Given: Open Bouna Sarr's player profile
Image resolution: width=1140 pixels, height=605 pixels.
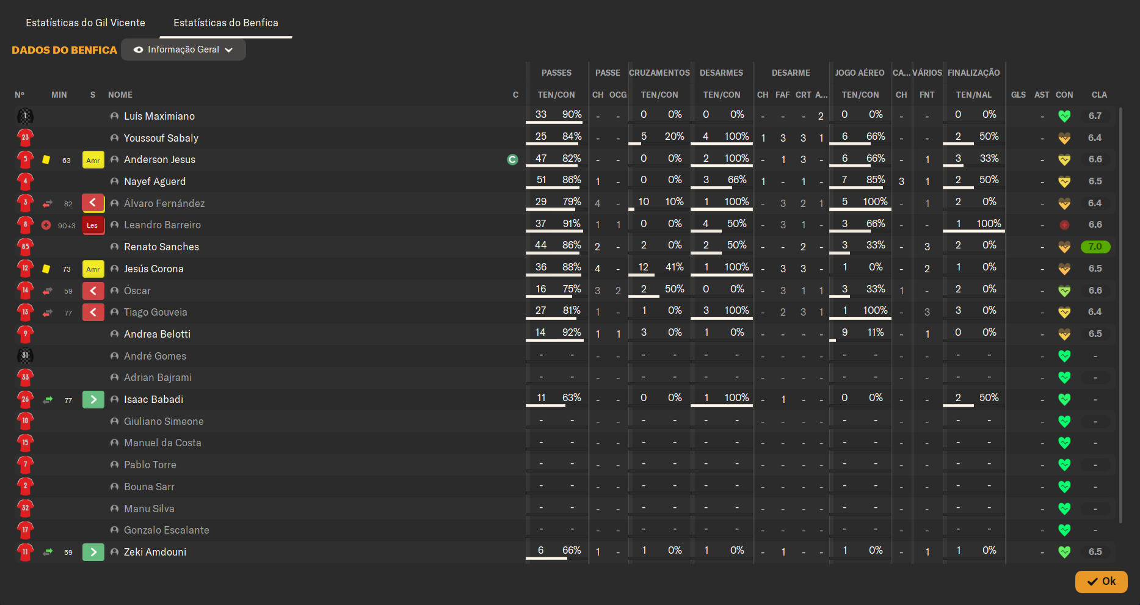Looking at the screenshot, I should pyautogui.click(x=149, y=487).
